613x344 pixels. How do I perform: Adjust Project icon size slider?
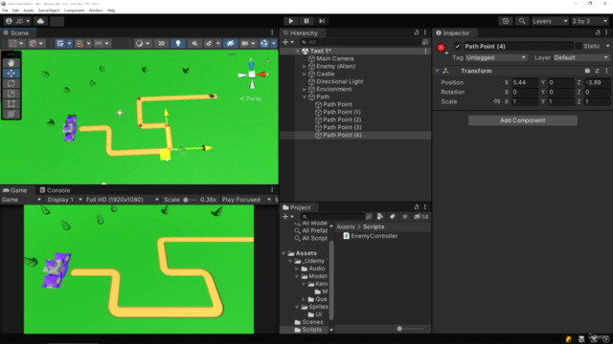click(x=410, y=329)
